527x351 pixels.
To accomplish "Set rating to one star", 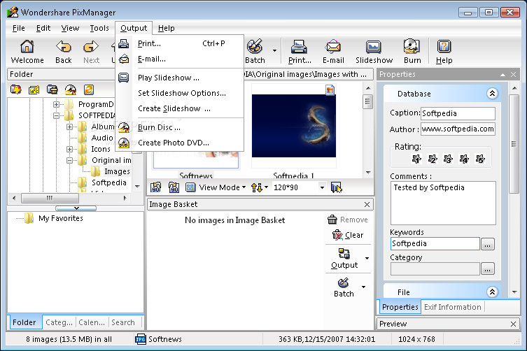I will point(416,159).
